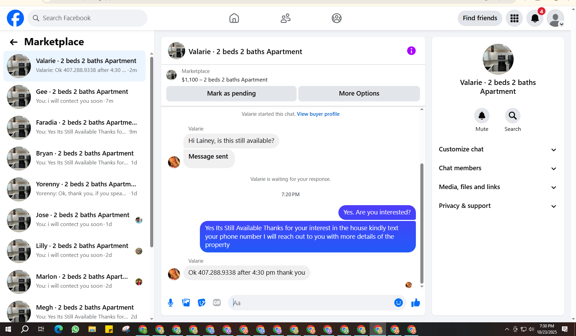The width and height of the screenshot is (576, 336).
Task: Open Marlon's apartment conversation
Action: 75,282
